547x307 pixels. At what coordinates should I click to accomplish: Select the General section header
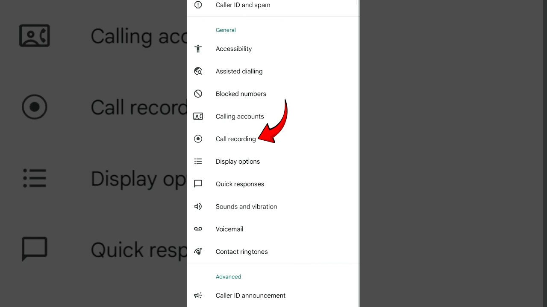226,30
